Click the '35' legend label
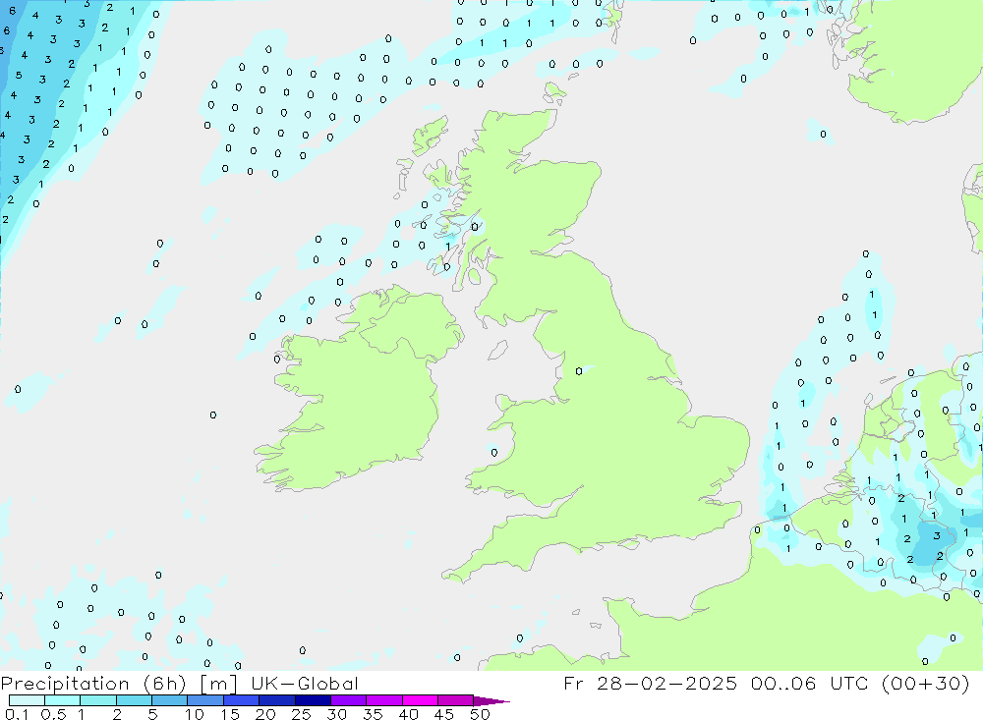983x720 pixels. (x=373, y=714)
